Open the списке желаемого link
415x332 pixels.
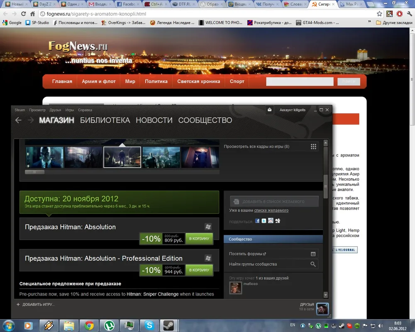271,210
